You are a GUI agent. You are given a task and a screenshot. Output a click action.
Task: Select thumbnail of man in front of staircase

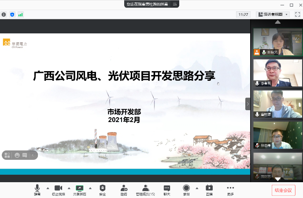[278, 73]
